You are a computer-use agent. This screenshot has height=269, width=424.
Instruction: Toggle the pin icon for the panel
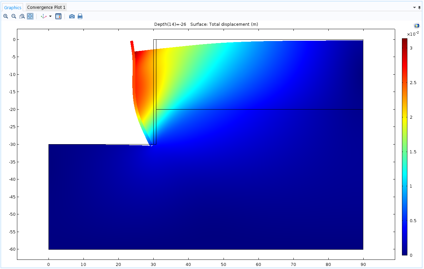419,7
